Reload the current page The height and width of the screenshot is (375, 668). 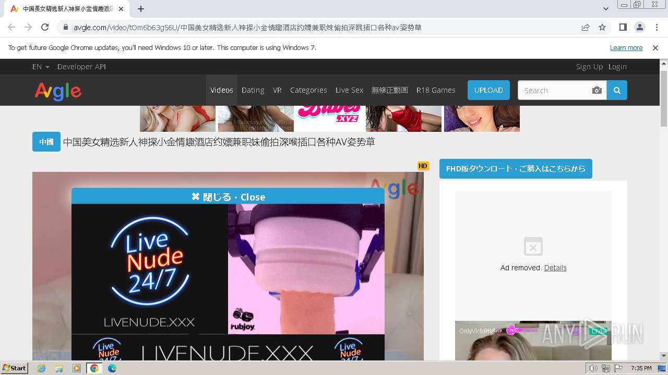tap(45, 27)
